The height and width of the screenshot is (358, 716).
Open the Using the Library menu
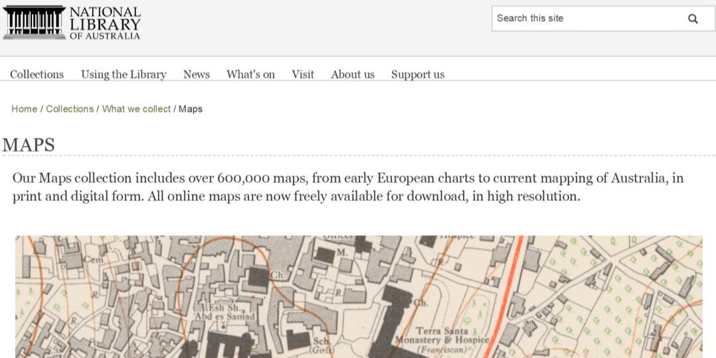pos(124,74)
